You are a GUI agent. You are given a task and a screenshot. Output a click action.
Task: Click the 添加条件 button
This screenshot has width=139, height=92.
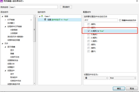66,7
